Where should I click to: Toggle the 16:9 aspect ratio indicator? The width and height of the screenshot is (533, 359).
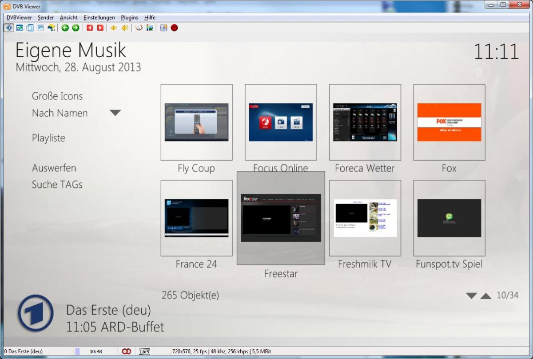pos(144,351)
